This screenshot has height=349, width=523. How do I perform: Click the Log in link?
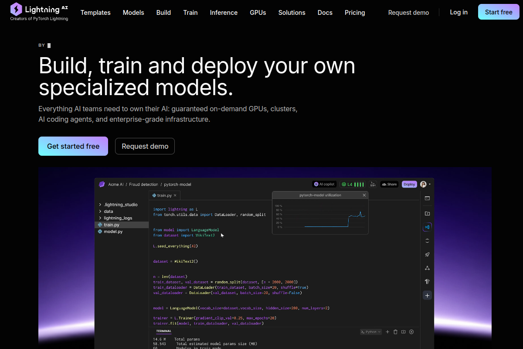pos(459,12)
